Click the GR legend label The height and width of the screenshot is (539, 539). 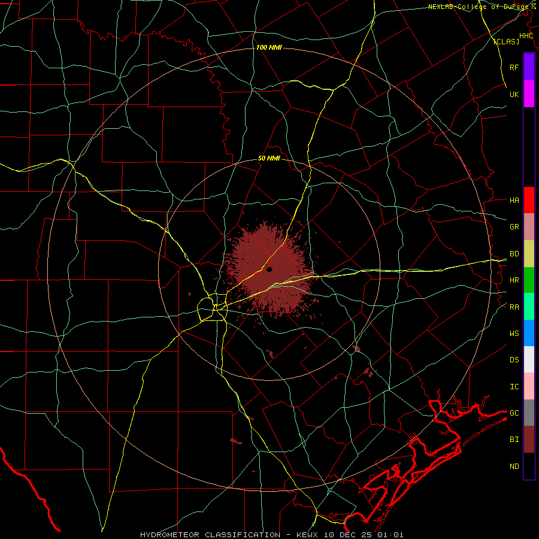pyautogui.click(x=514, y=227)
